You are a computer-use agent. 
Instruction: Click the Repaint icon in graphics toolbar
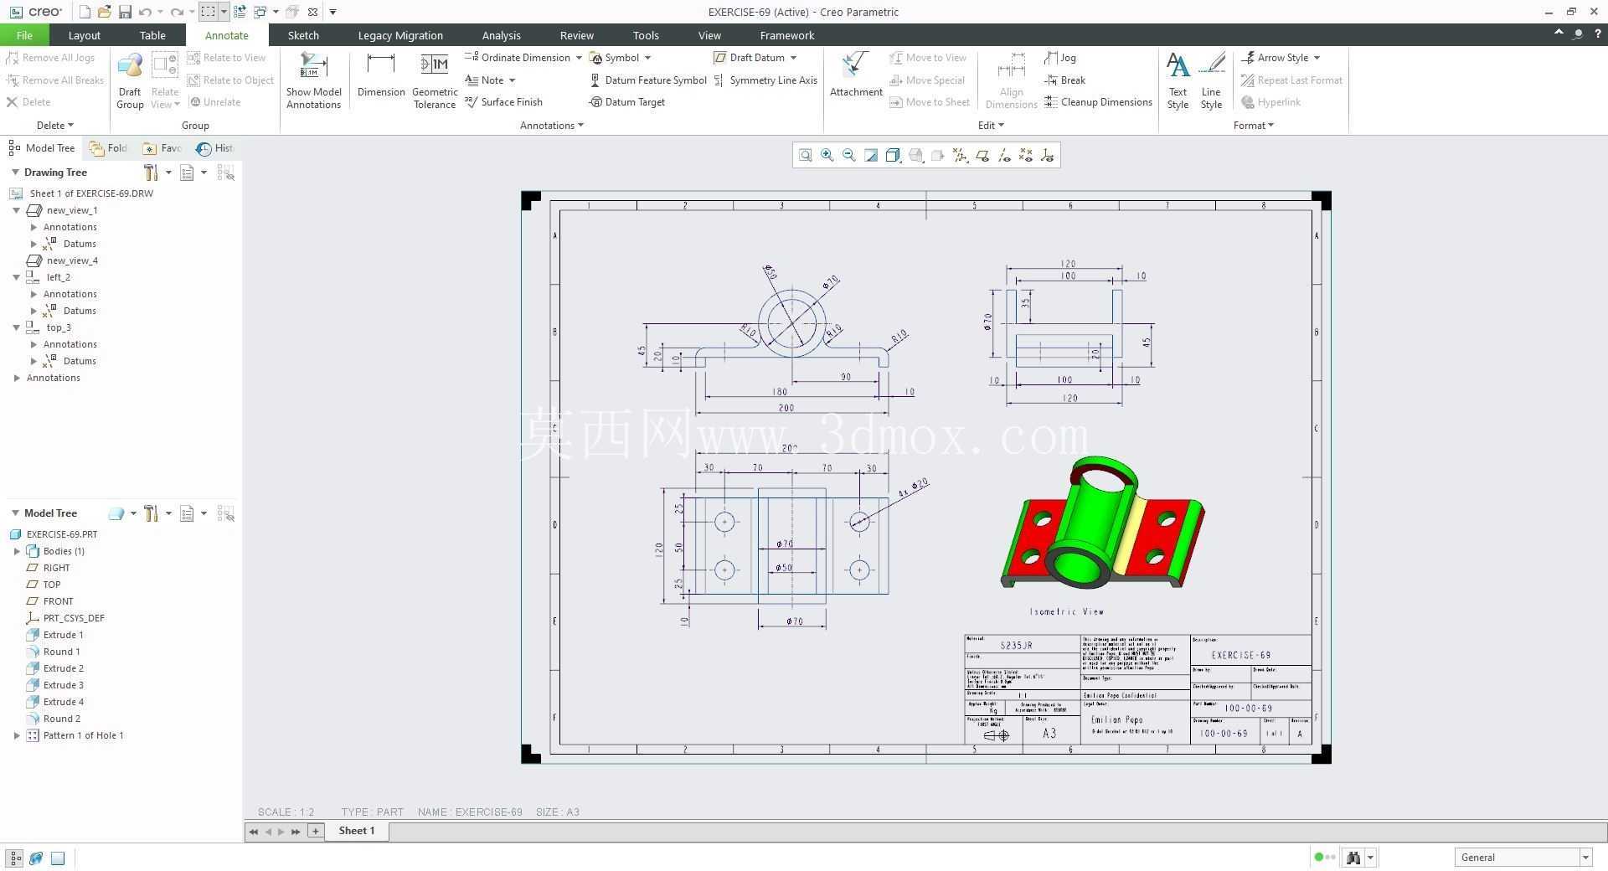click(x=871, y=155)
